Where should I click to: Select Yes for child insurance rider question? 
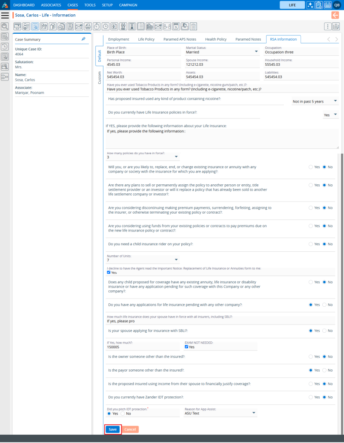310,244
